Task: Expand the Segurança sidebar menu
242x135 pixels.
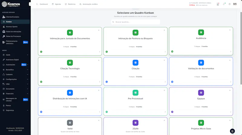Action: pos(15,110)
